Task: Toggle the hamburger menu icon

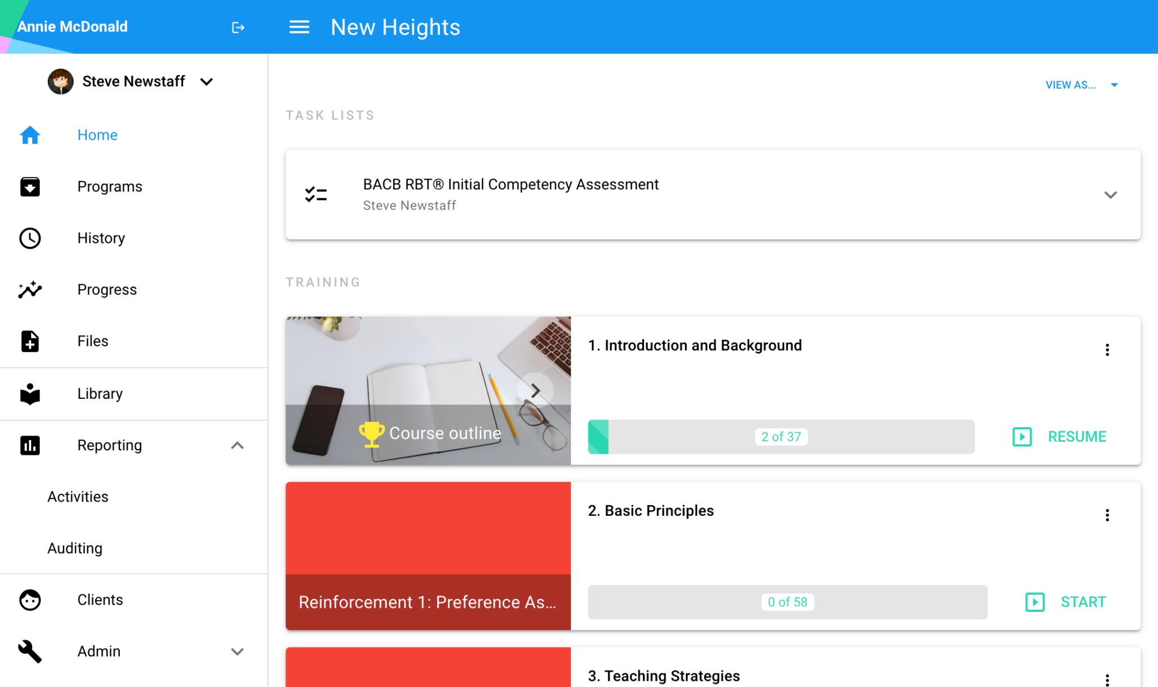Action: click(x=299, y=27)
